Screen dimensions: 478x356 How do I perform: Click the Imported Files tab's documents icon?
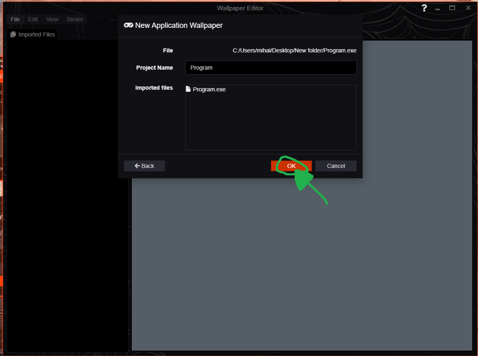click(x=13, y=34)
